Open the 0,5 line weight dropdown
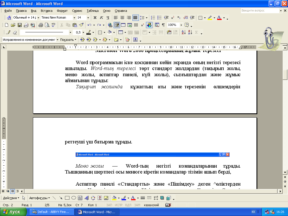The height and width of the screenshot is (216, 288). (83, 32)
